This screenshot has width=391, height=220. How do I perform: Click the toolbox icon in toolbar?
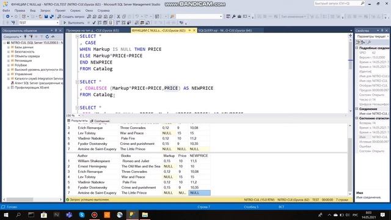click(239, 16)
